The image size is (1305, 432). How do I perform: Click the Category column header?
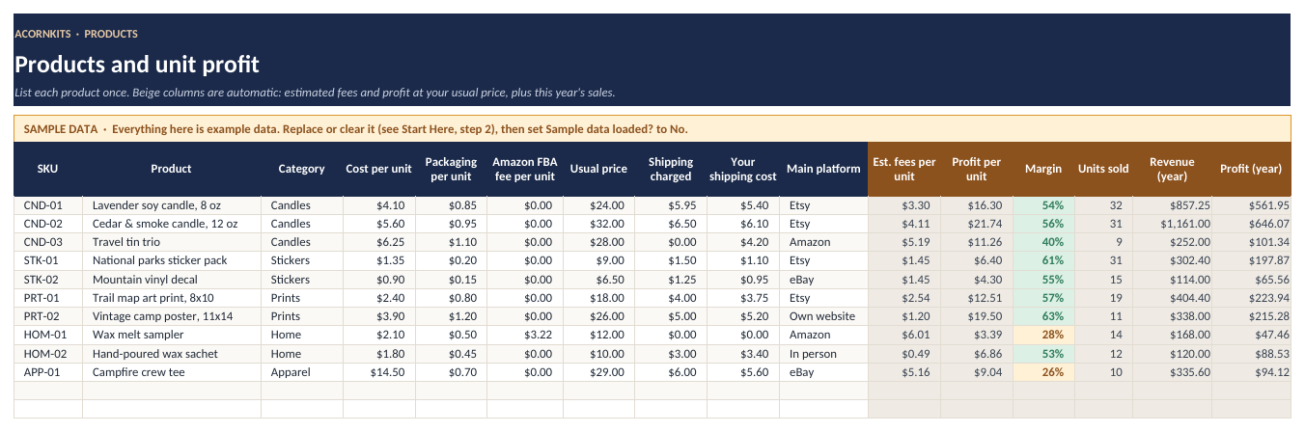point(302,169)
